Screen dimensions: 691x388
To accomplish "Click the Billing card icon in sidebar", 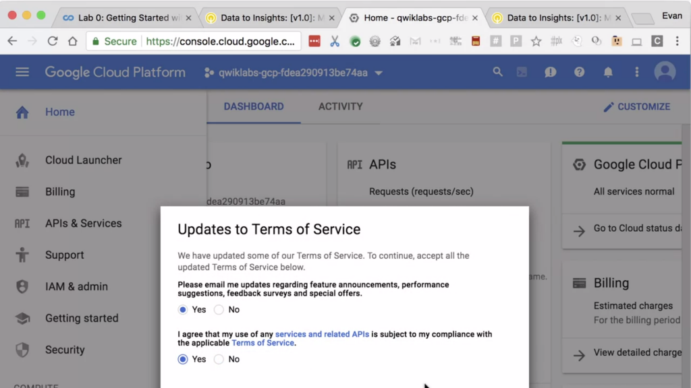I will 22,192.
